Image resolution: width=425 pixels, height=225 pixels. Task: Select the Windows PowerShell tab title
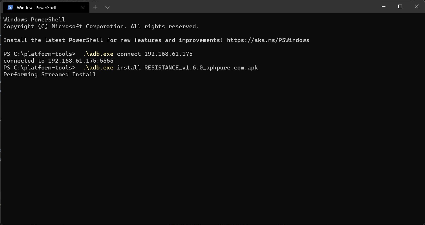tap(36, 8)
